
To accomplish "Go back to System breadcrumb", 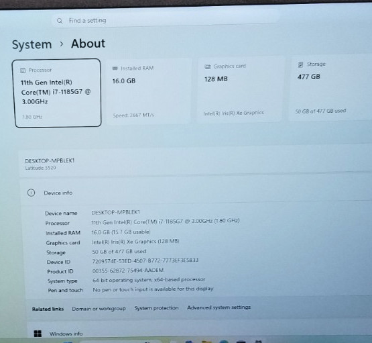I will click(x=32, y=44).
